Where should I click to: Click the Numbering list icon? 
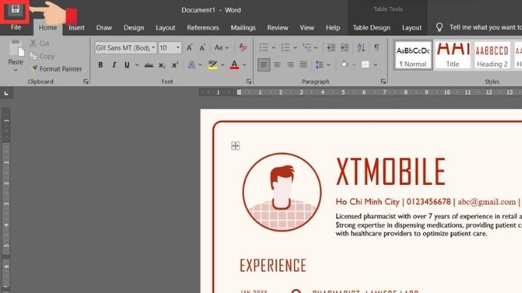click(286, 48)
